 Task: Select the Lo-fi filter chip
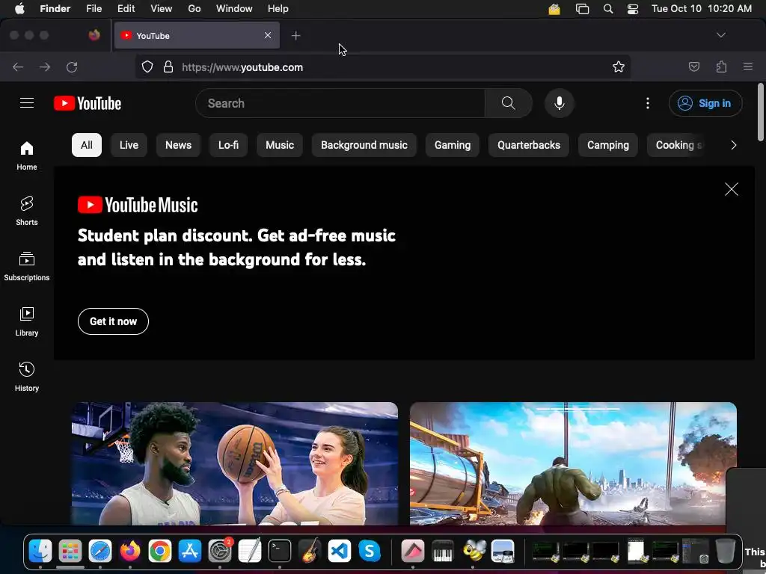click(229, 145)
